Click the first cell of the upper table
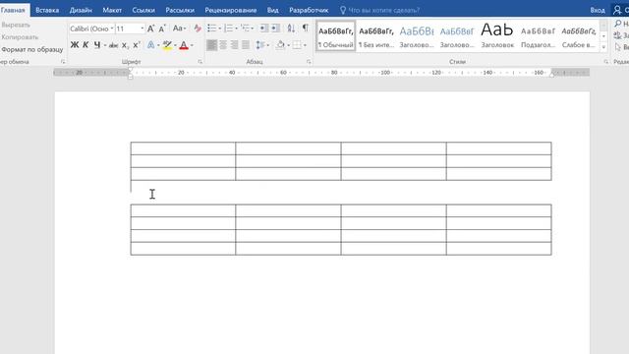Viewport: 629px width, 354px height. pos(183,148)
